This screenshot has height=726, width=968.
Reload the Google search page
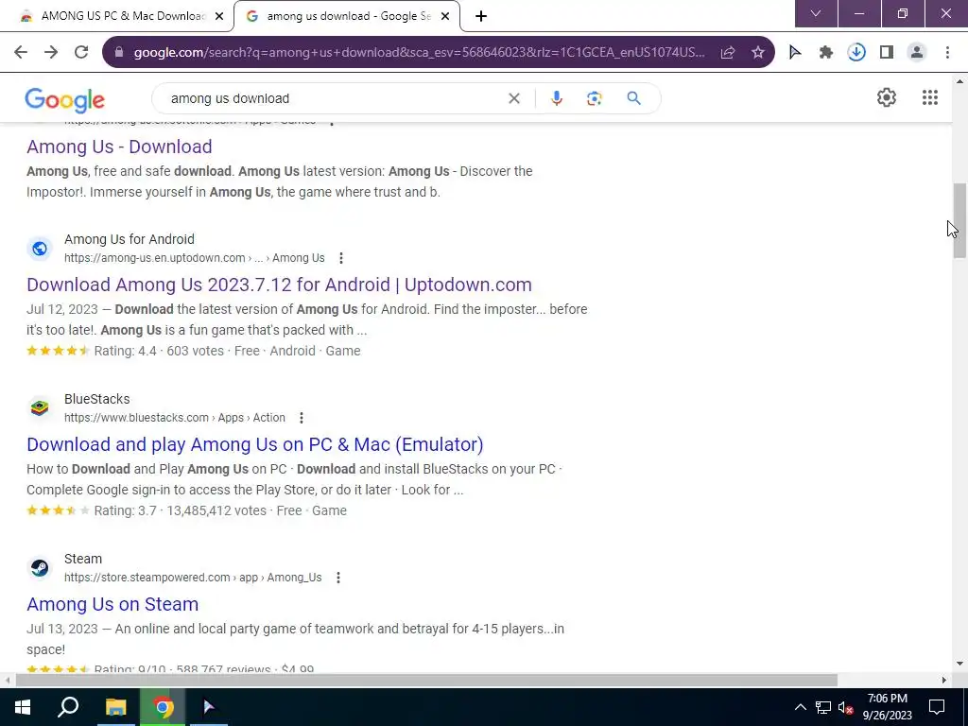pyautogui.click(x=81, y=53)
